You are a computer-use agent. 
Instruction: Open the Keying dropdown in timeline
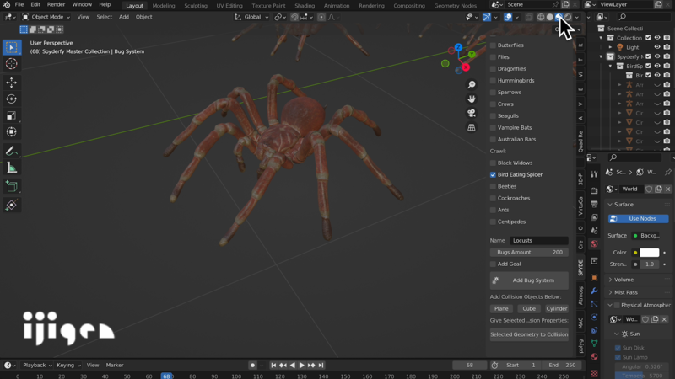68,366
